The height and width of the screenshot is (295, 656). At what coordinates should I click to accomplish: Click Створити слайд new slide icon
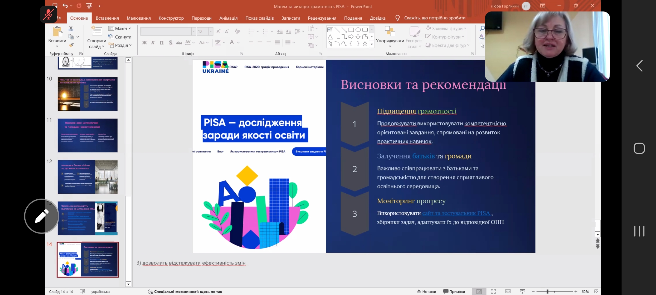point(96,31)
